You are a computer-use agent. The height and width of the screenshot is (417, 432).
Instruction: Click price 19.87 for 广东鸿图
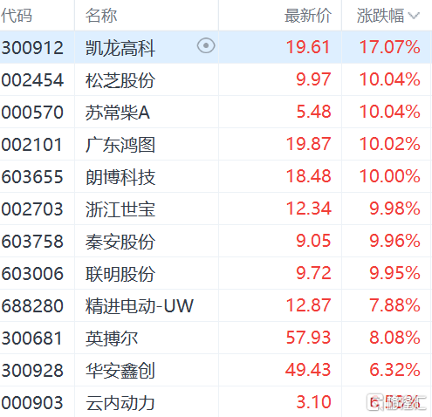308,144
